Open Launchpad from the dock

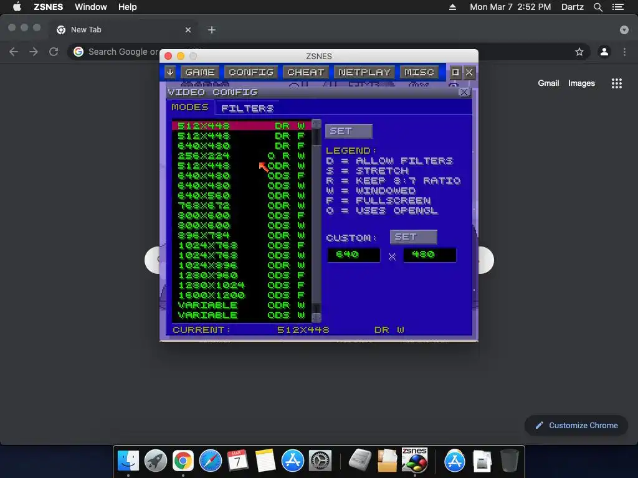(x=155, y=461)
